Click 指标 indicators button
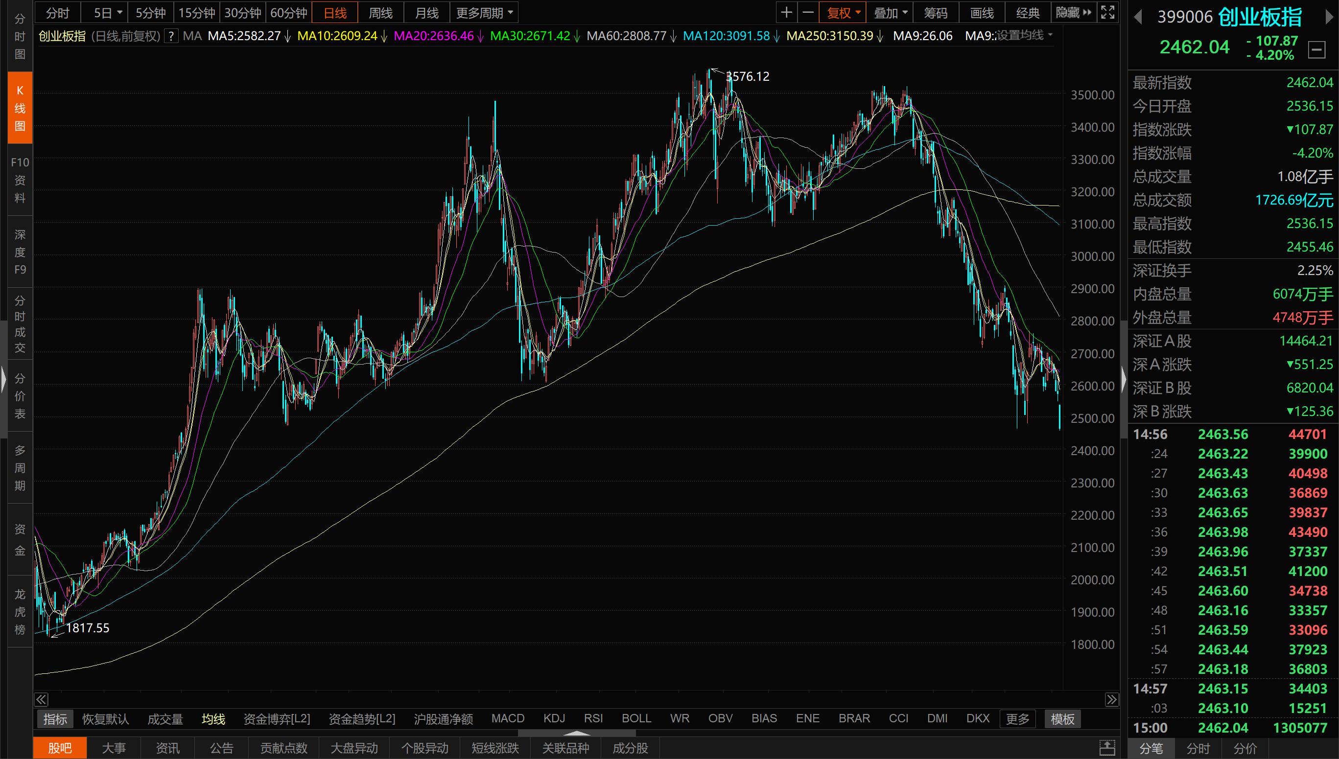 click(x=55, y=719)
